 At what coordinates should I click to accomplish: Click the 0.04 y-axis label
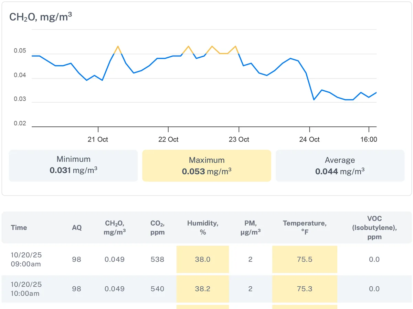pos(20,75)
